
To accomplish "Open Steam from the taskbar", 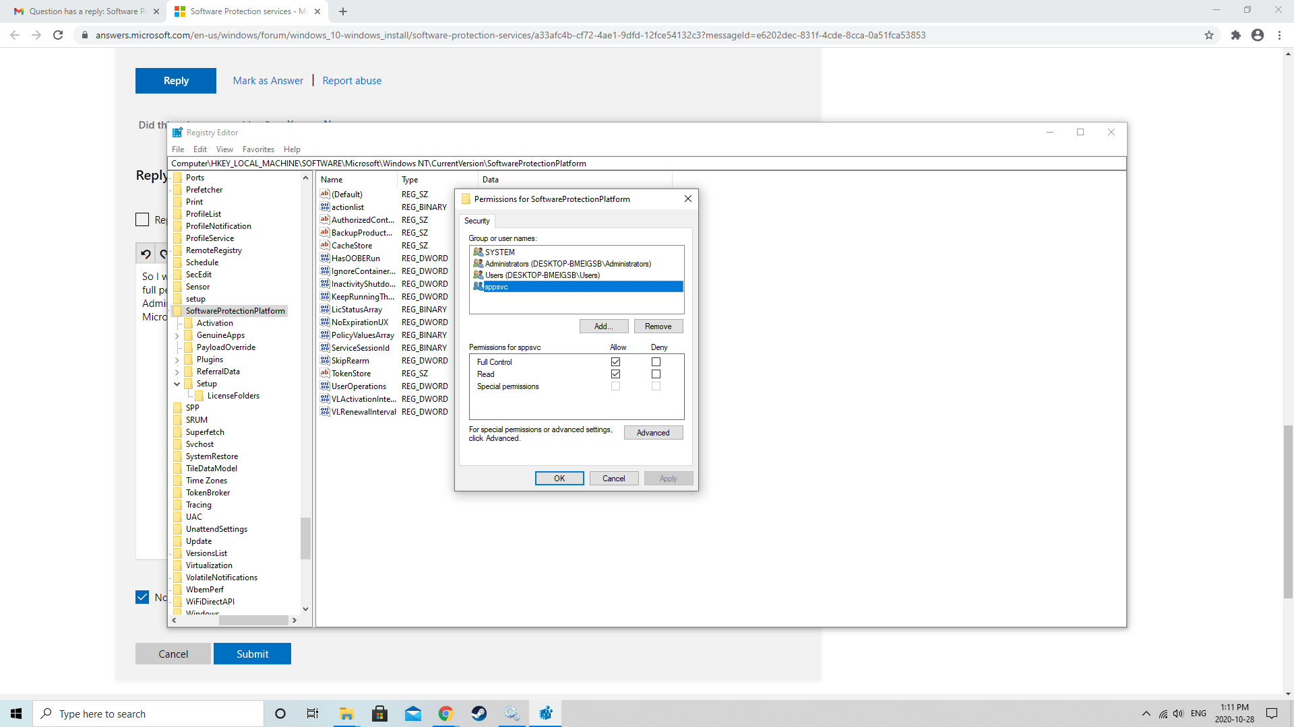I will pos(479,714).
